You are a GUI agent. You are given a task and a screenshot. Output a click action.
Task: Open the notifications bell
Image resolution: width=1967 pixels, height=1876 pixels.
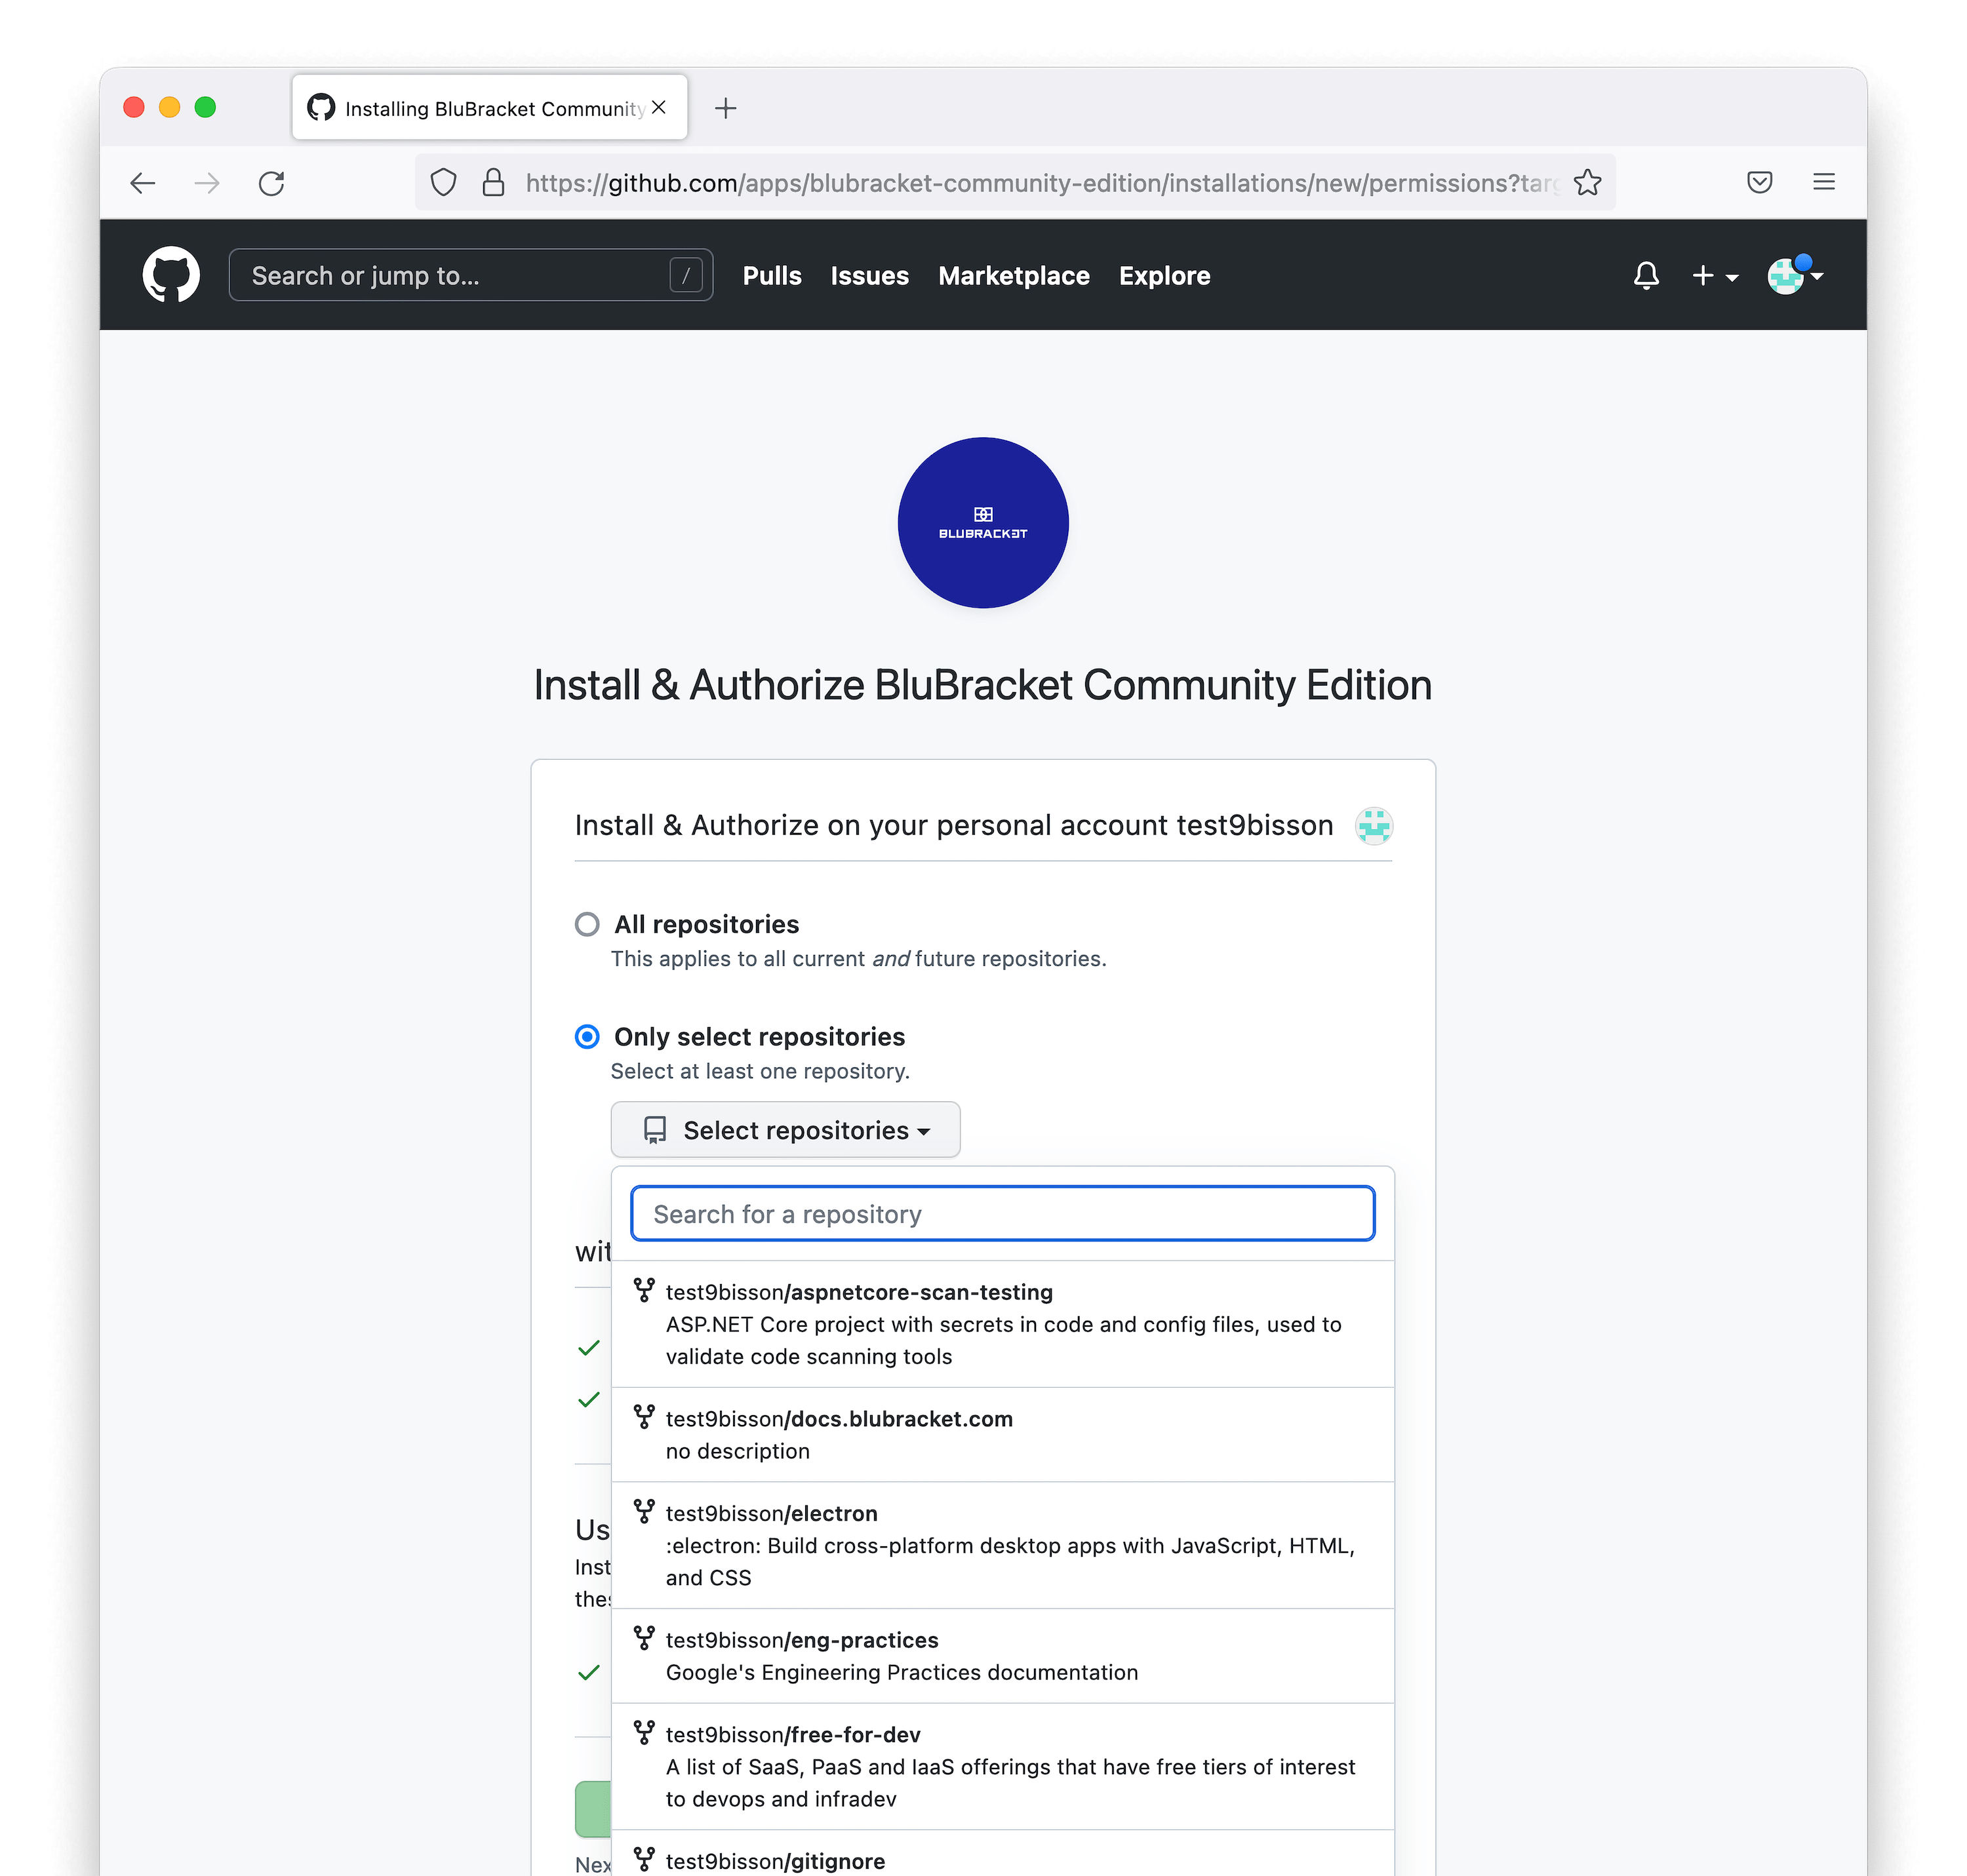(1646, 275)
